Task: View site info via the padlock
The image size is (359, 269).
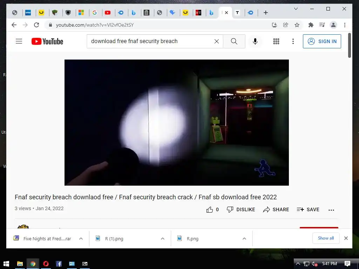Action: point(50,25)
